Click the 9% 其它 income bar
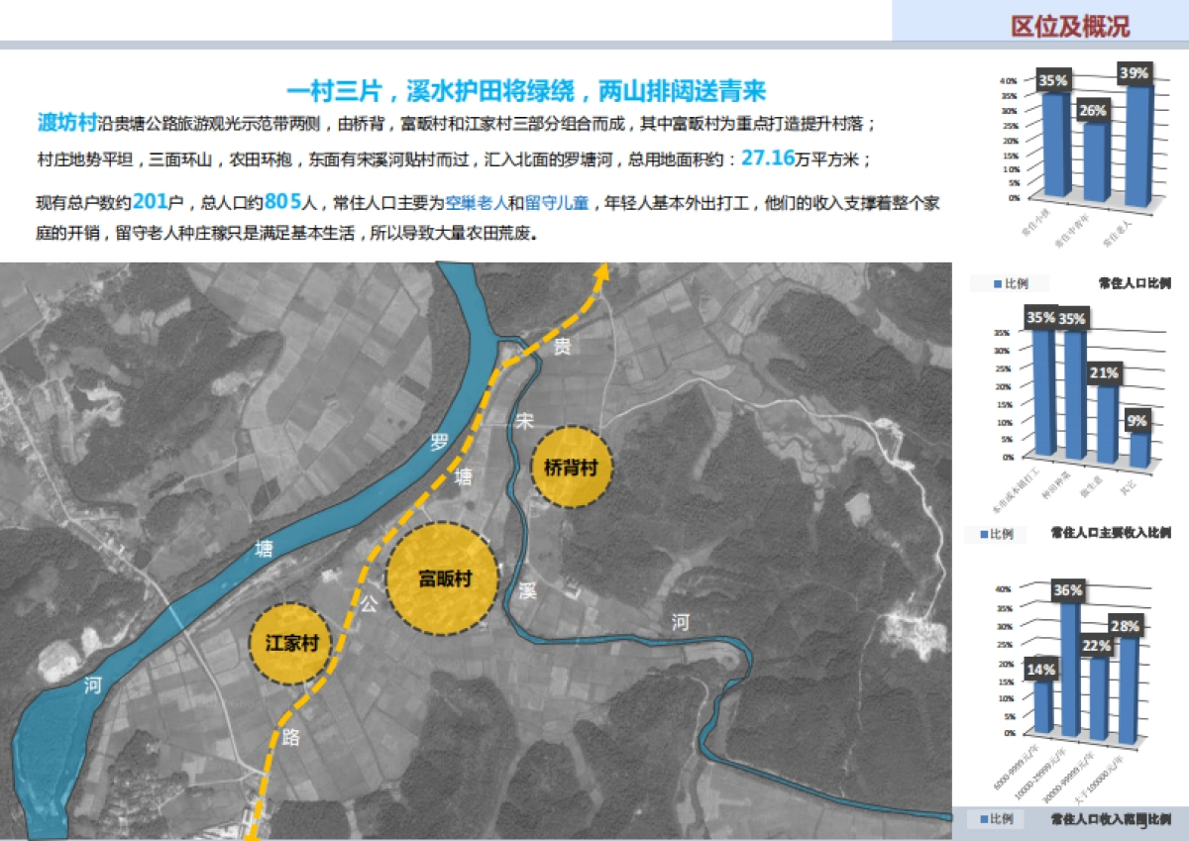The image size is (1189, 841). [x=1139, y=446]
